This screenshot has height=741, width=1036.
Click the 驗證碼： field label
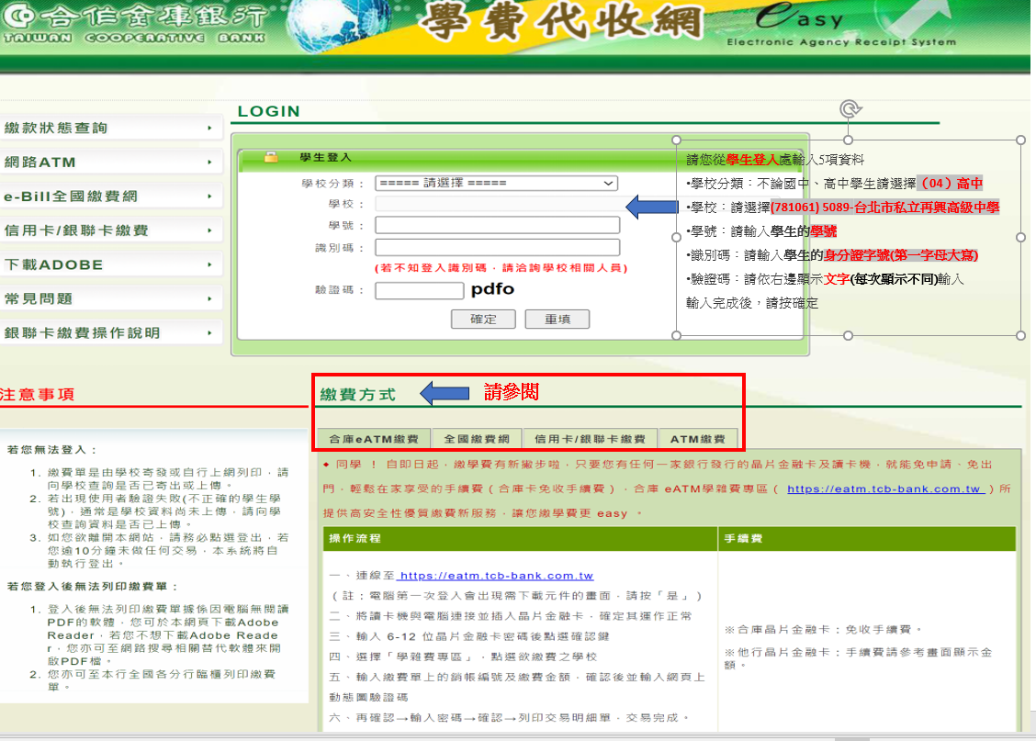pyautogui.click(x=340, y=290)
